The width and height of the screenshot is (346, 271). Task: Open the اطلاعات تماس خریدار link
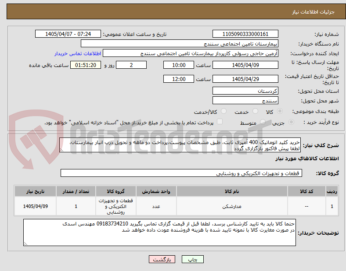click(78, 53)
